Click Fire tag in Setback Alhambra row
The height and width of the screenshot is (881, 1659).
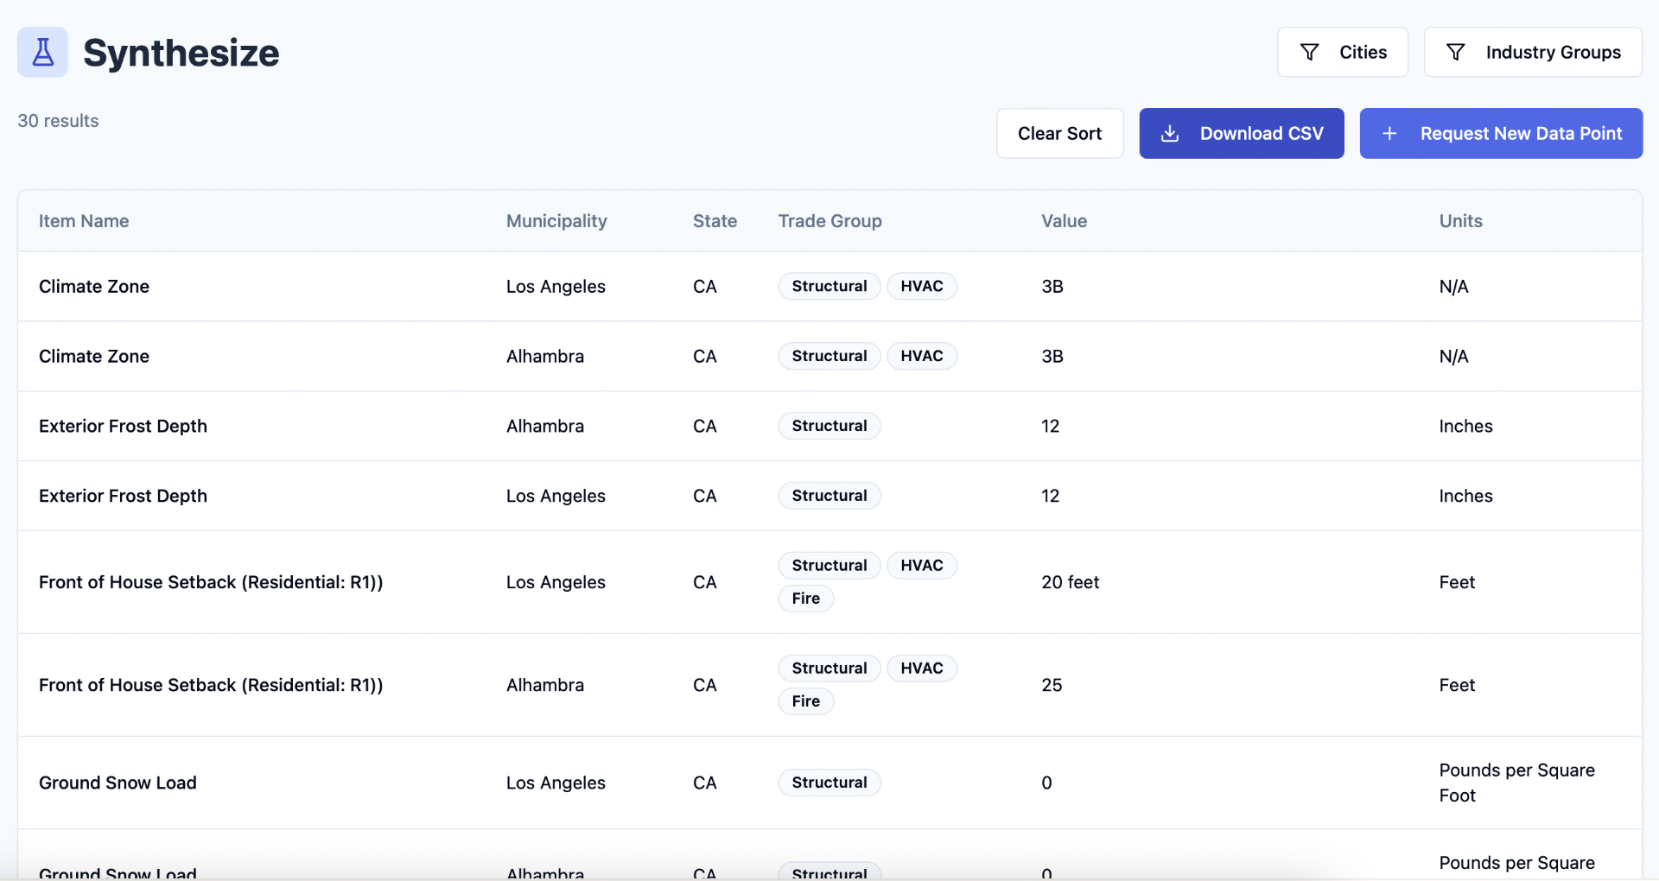pyautogui.click(x=806, y=701)
